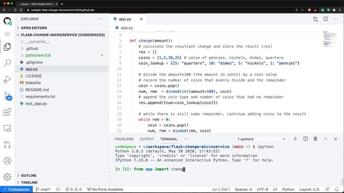Create a new terminal with plus icon
This screenshot has height=193, width=344.
point(295,139)
